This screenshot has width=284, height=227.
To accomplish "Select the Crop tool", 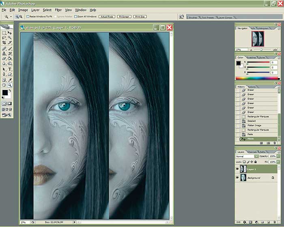I will 4,43.
